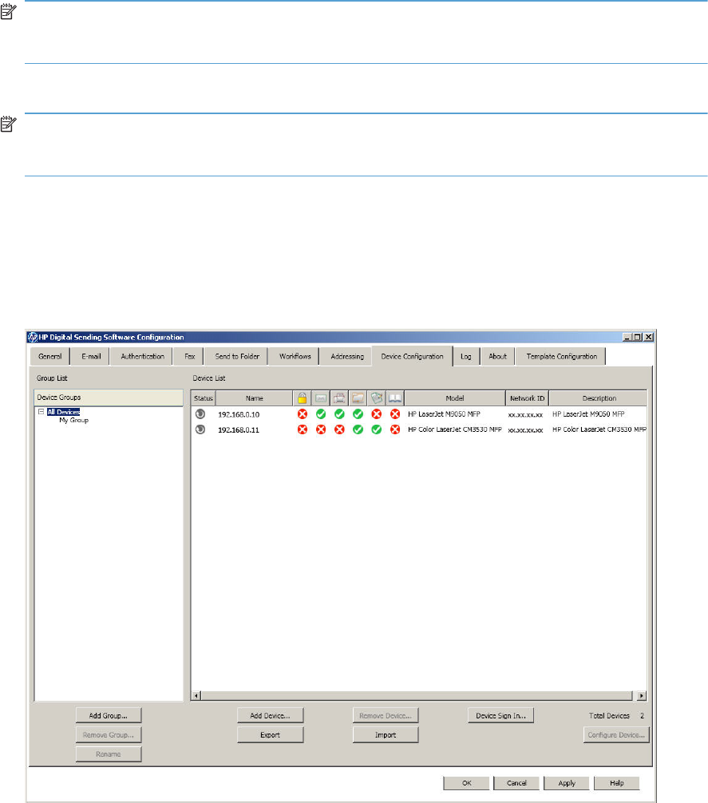This screenshot has width=708, height=803.
Task: Open the General tab
Action: tap(49, 357)
